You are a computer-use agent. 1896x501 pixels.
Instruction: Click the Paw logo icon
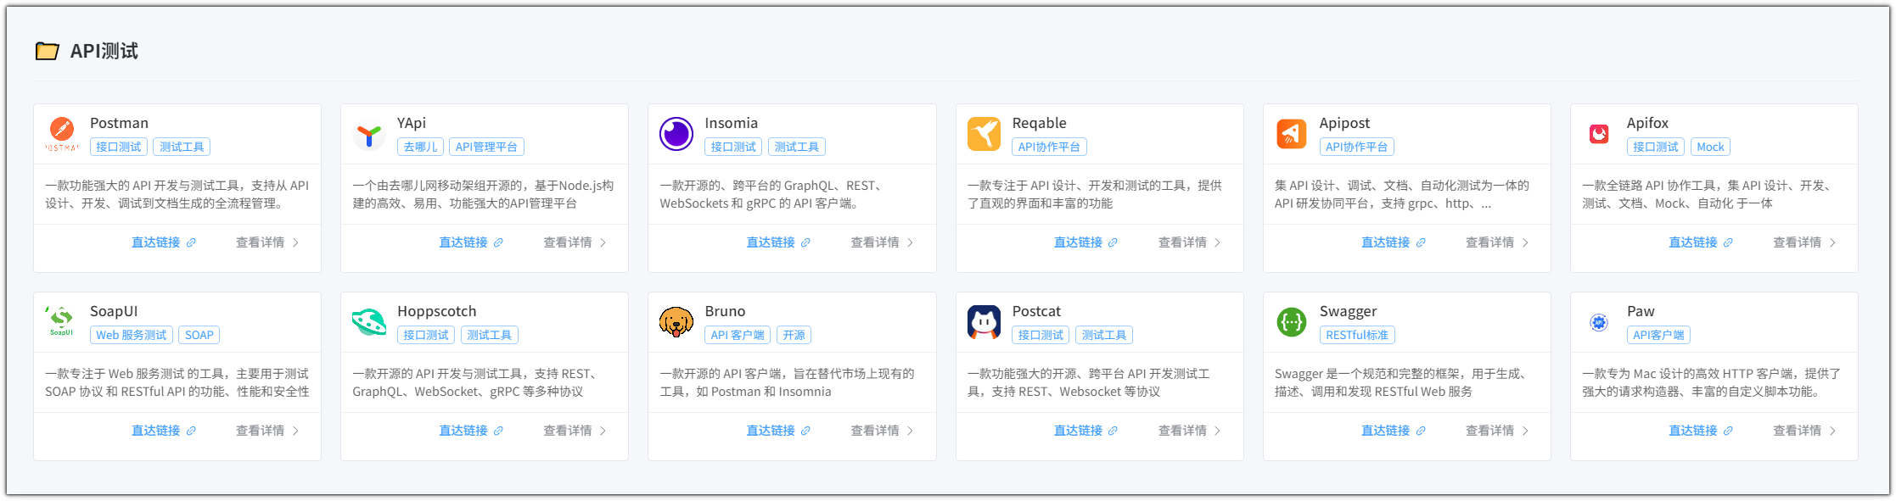click(x=1599, y=322)
